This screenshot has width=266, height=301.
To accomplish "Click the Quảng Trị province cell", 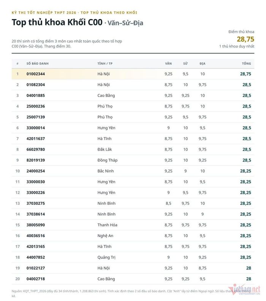I will (106, 257).
